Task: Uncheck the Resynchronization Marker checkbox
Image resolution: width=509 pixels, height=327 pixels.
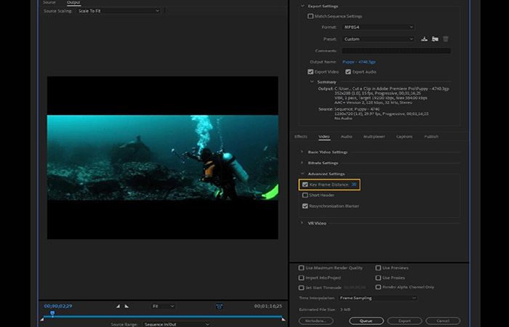Action: click(x=305, y=206)
